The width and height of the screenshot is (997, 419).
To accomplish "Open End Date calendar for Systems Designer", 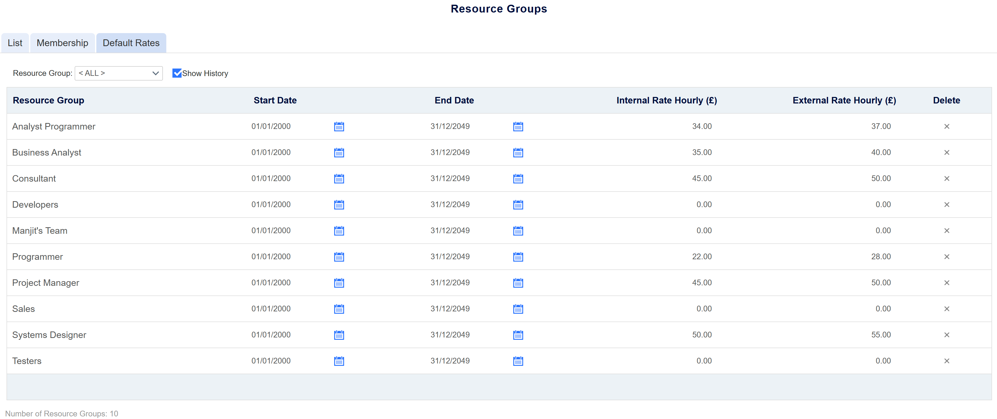I will [x=518, y=335].
